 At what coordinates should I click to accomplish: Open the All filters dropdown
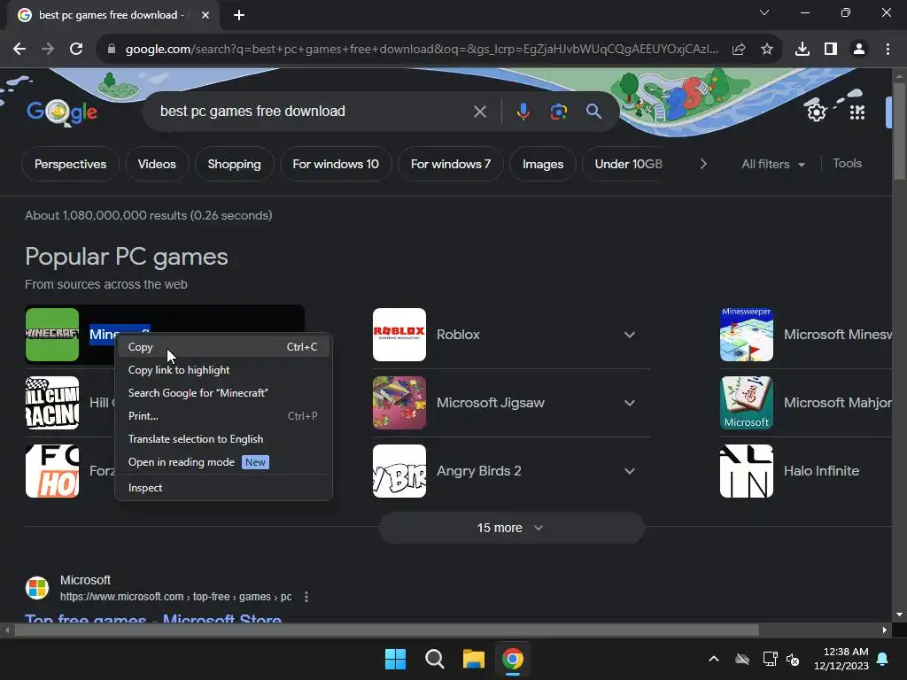tap(773, 164)
